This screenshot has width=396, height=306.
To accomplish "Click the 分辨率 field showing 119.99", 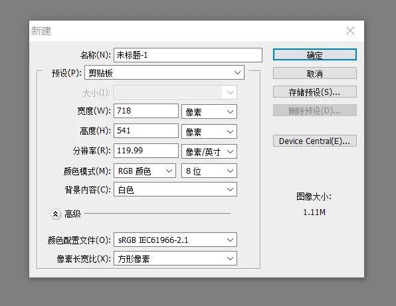I will [146, 151].
